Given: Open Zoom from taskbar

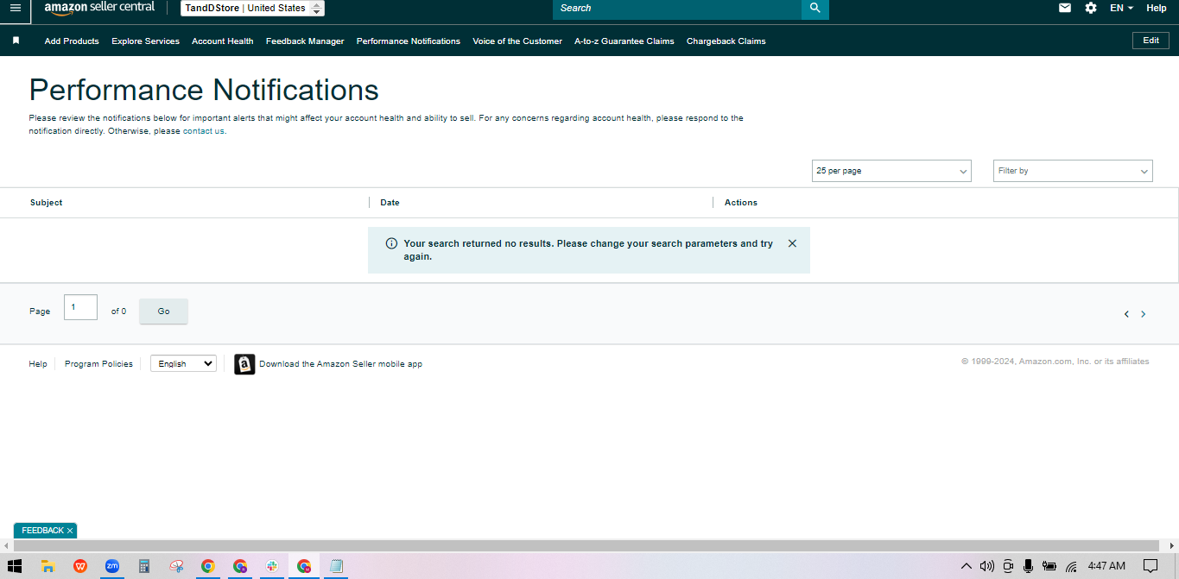Looking at the screenshot, I should tap(112, 566).
